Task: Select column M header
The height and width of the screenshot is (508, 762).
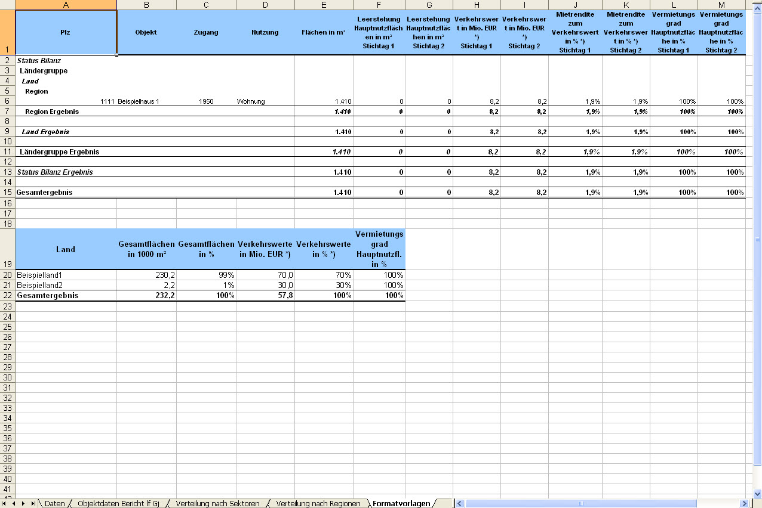Action: click(721, 5)
